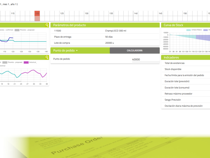Expand the 'Punto de pedido' dropdown arrow
The image size is (210, 158).
pos(77,51)
